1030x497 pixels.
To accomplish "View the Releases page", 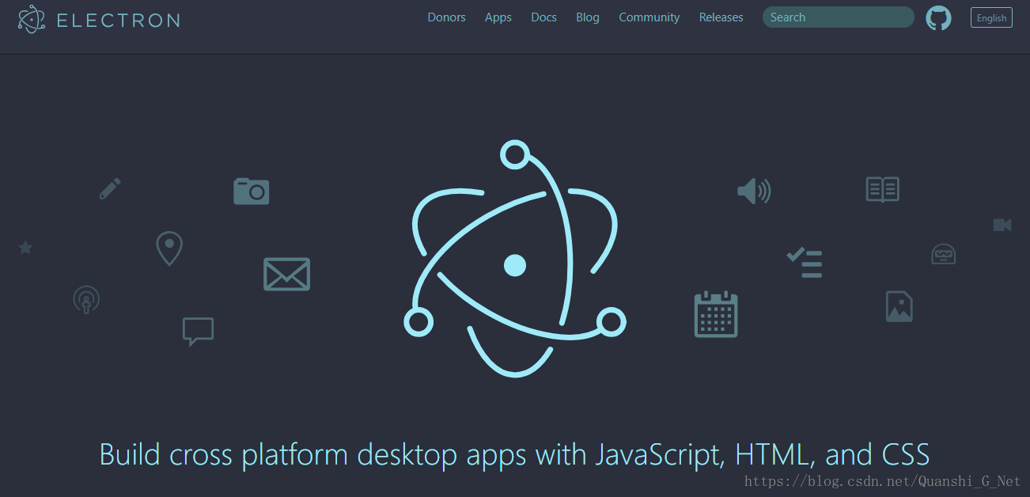I will click(x=721, y=17).
